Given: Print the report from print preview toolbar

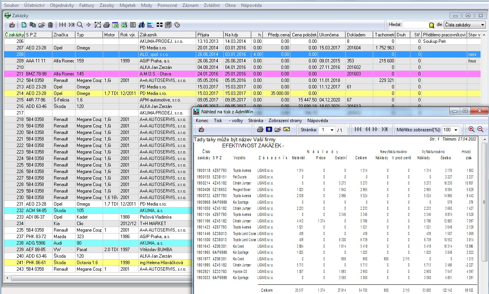Looking at the screenshot, I should 260,129.
